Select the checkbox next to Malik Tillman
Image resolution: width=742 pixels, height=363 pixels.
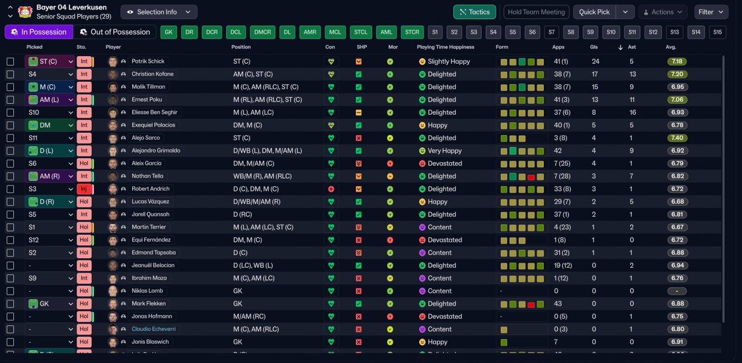tap(10, 87)
